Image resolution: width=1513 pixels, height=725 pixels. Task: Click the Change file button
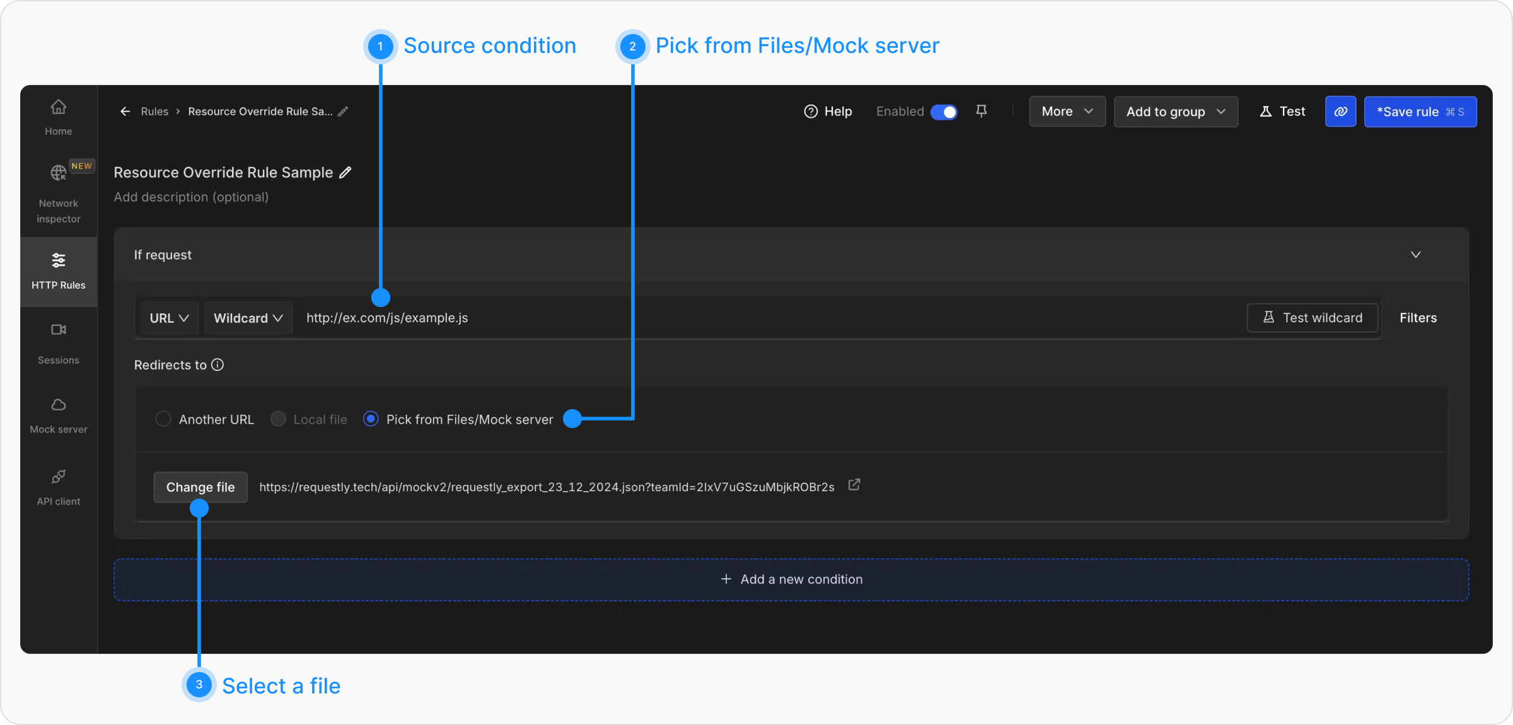(x=200, y=487)
